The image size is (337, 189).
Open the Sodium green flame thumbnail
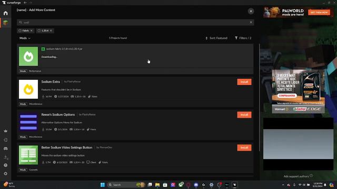[28, 56]
